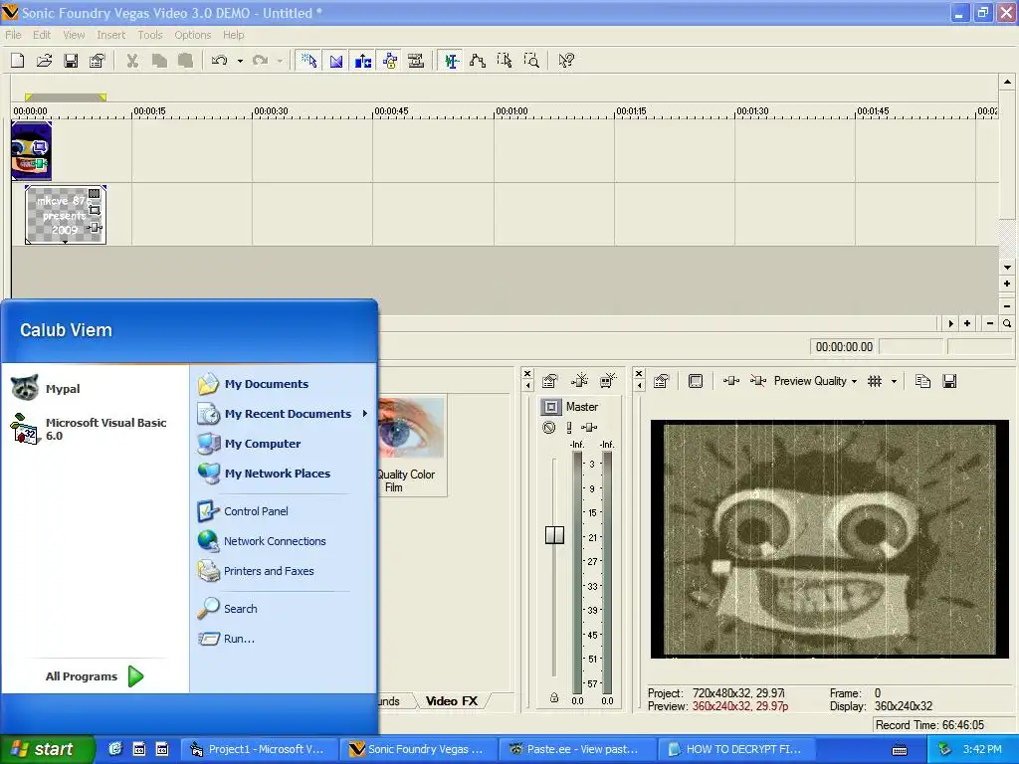Toggle Automatic Crossfades button
The width and height of the screenshot is (1019, 764).
tap(336, 61)
